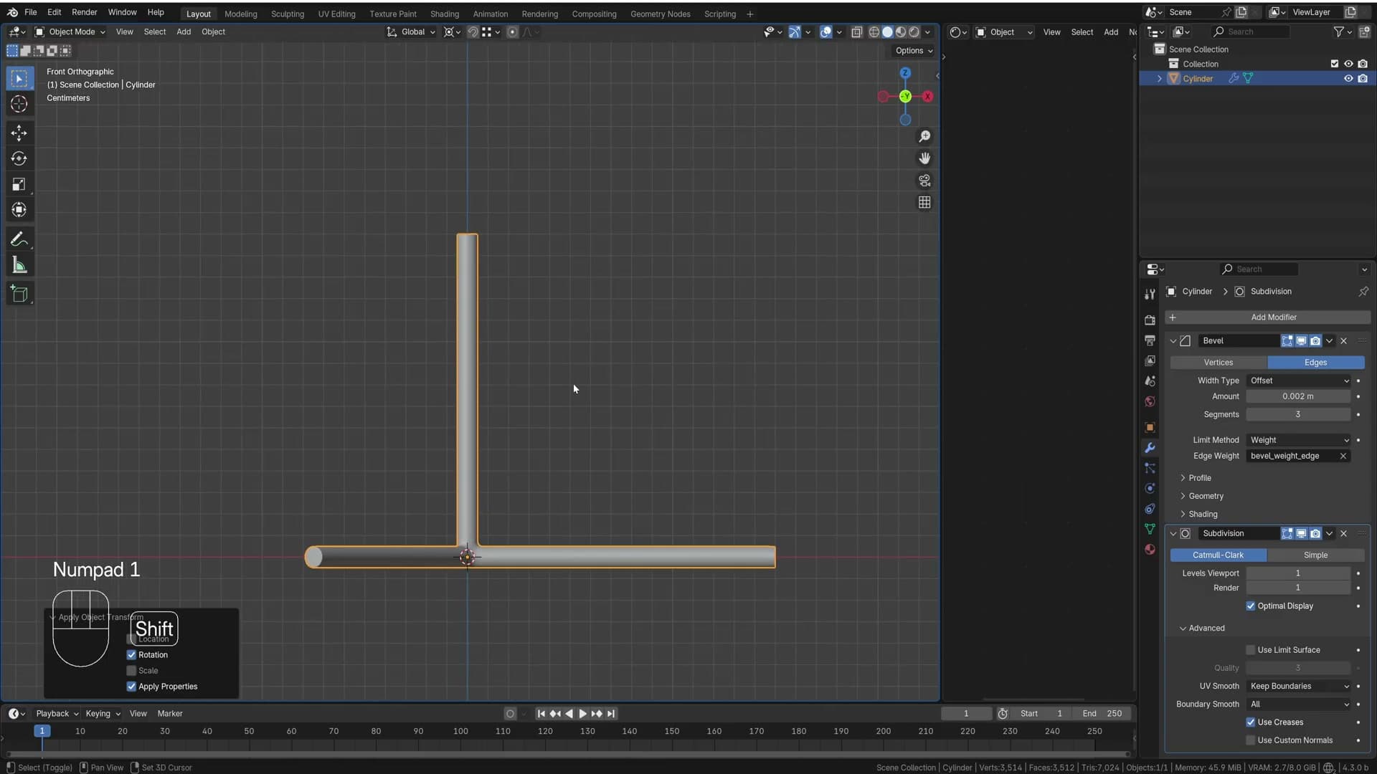The image size is (1377, 774).
Task: Switch to wireframe viewport shading
Action: pyautogui.click(x=874, y=32)
